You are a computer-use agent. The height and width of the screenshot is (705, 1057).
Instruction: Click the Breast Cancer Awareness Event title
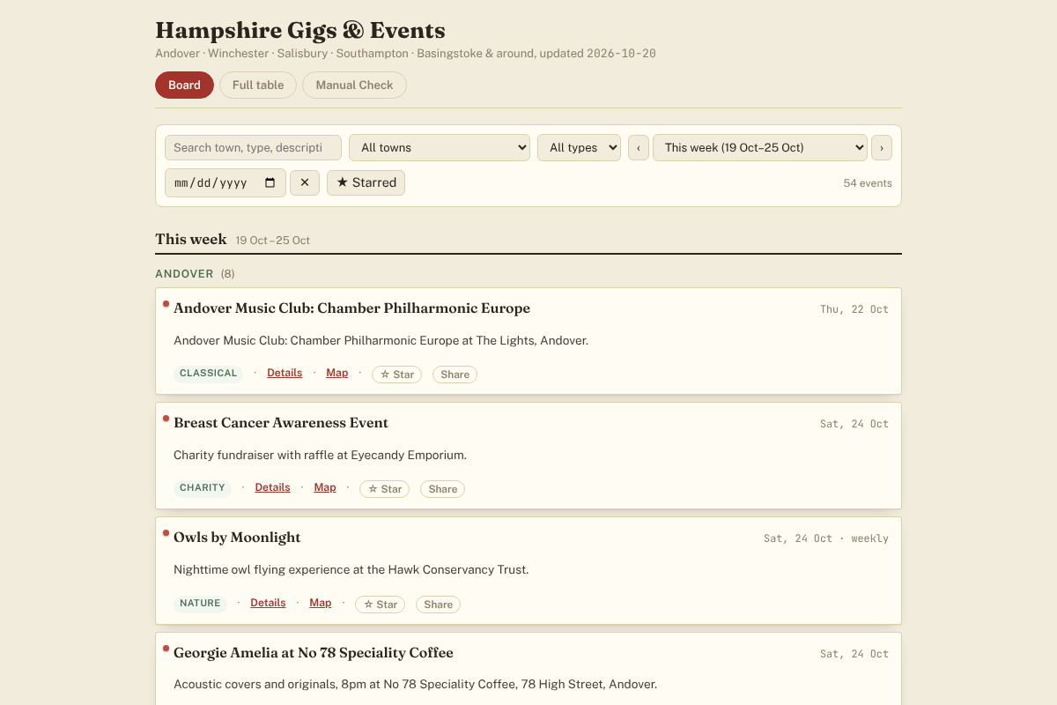pyautogui.click(x=281, y=423)
